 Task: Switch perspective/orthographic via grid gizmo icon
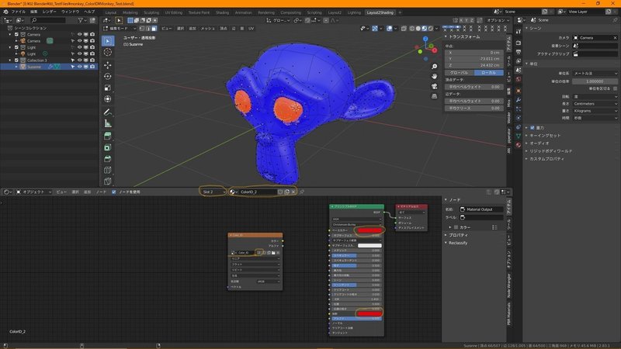435,96
